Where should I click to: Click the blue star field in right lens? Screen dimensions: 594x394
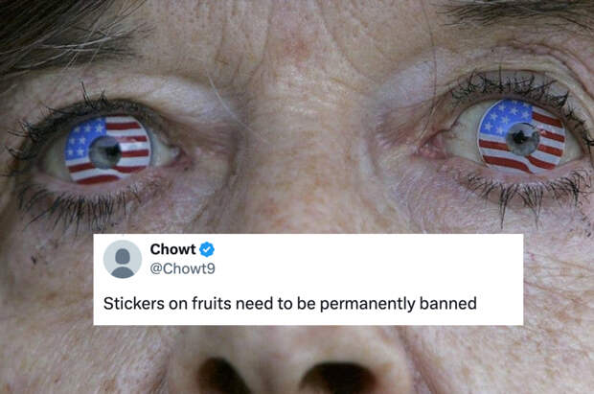point(504,116)
